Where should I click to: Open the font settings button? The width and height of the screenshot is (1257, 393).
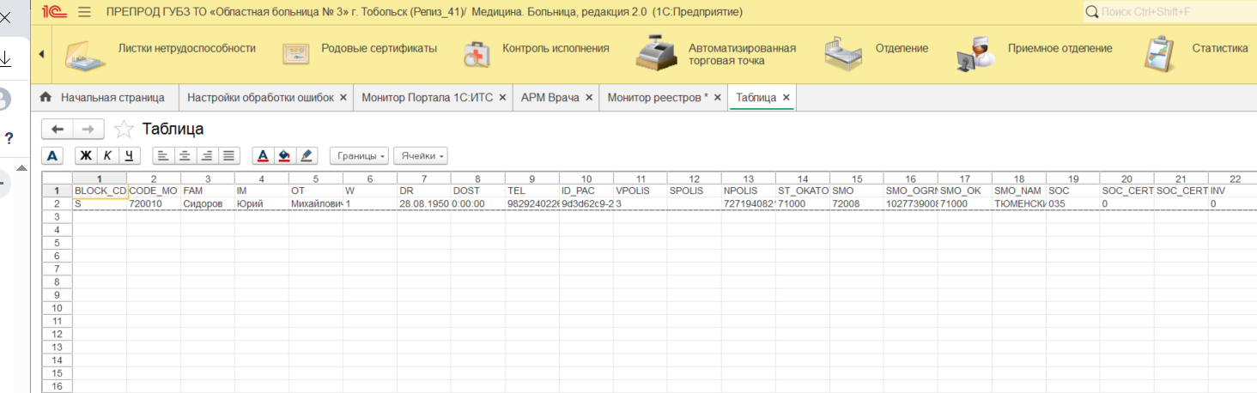pos(52,155)
